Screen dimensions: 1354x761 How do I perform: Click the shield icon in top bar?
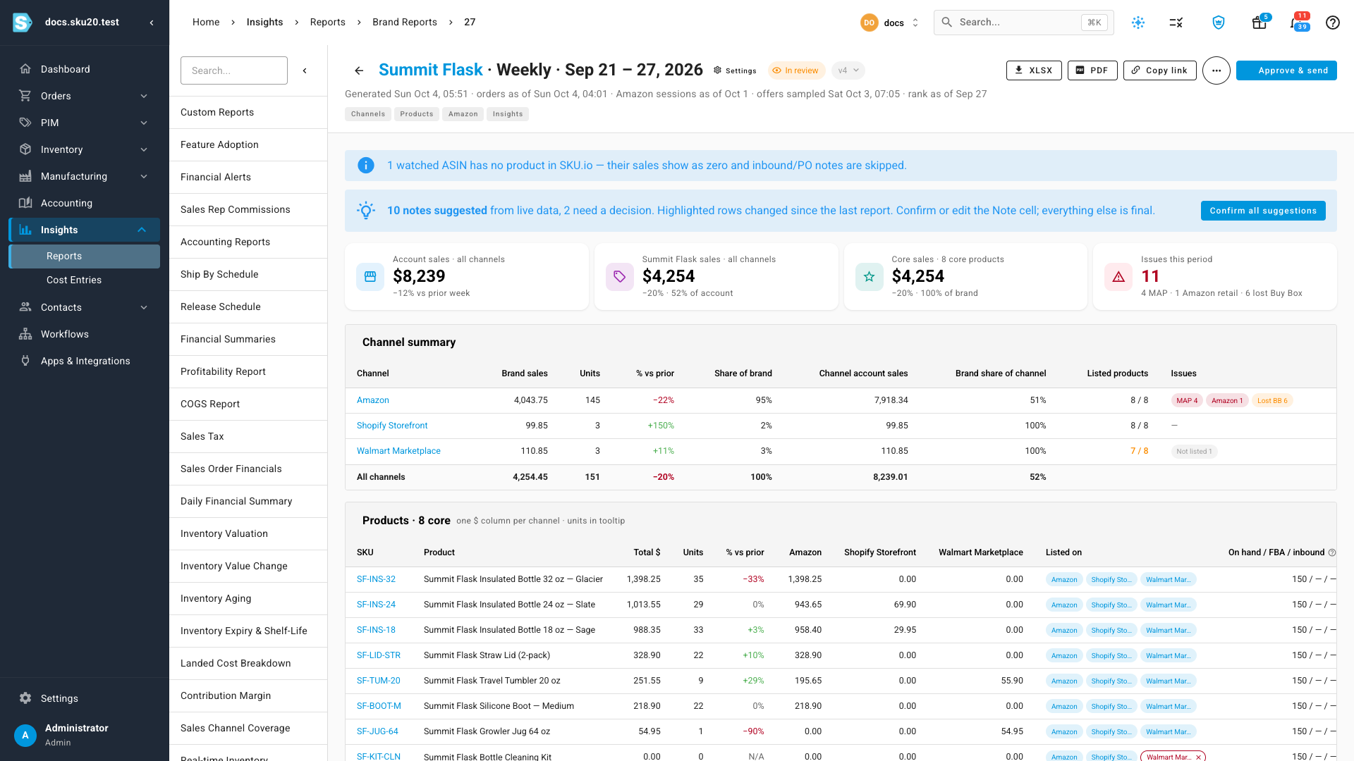point(1218,23)
